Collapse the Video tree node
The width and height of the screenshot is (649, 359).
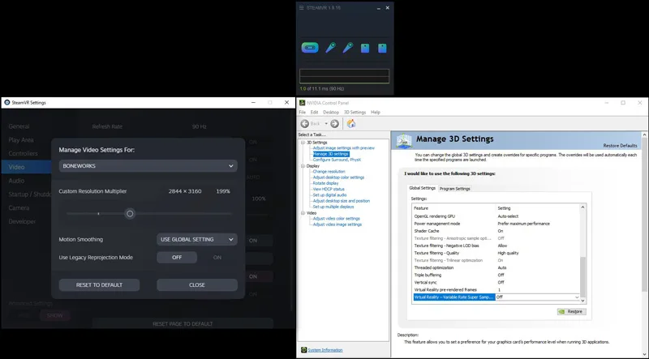tap(303, 213)
